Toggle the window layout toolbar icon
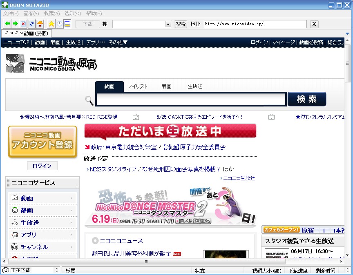 [67, 24]
